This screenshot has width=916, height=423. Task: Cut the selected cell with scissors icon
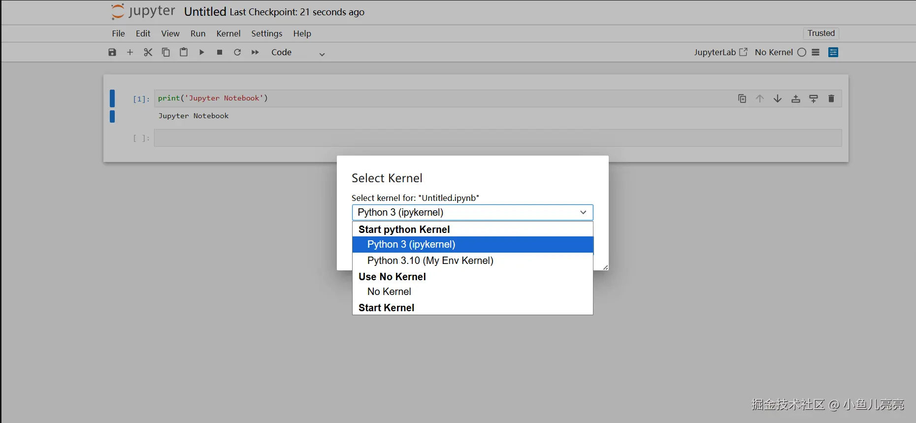pyautogui.click(x=148, y=52)
